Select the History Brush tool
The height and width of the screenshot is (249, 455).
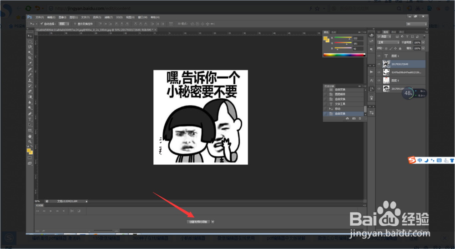tap(30, 86)
